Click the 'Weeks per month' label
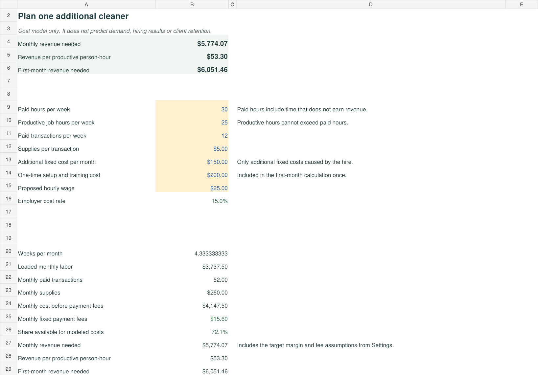 [40, 254]
